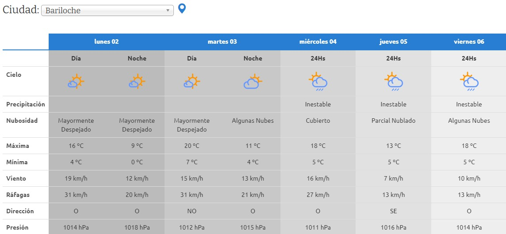Click the miércoles 04 rain shower icon
The image size is (506, 234).
pos(318,82)
